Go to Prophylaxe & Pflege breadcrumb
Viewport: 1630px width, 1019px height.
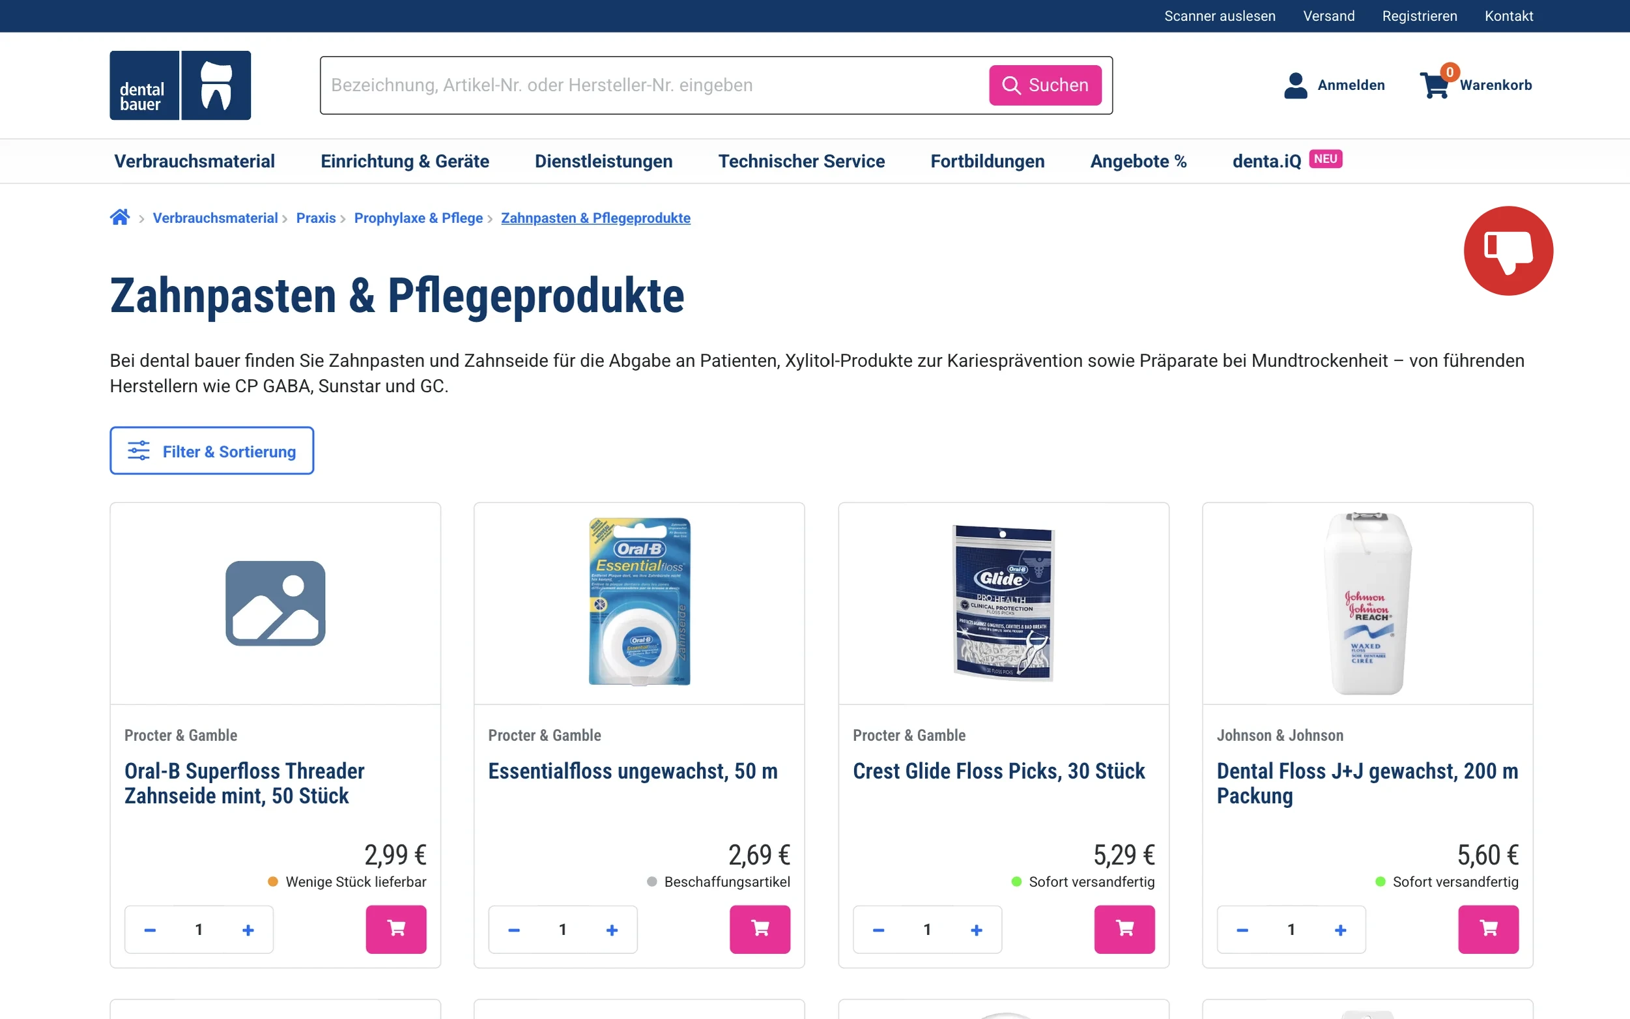tap(418, 218)
